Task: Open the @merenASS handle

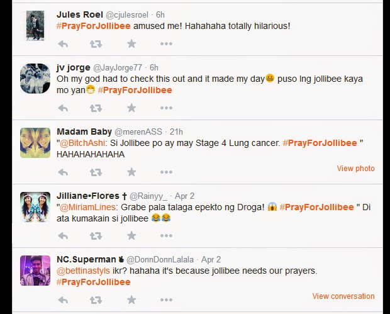Action: pos(138,132)
